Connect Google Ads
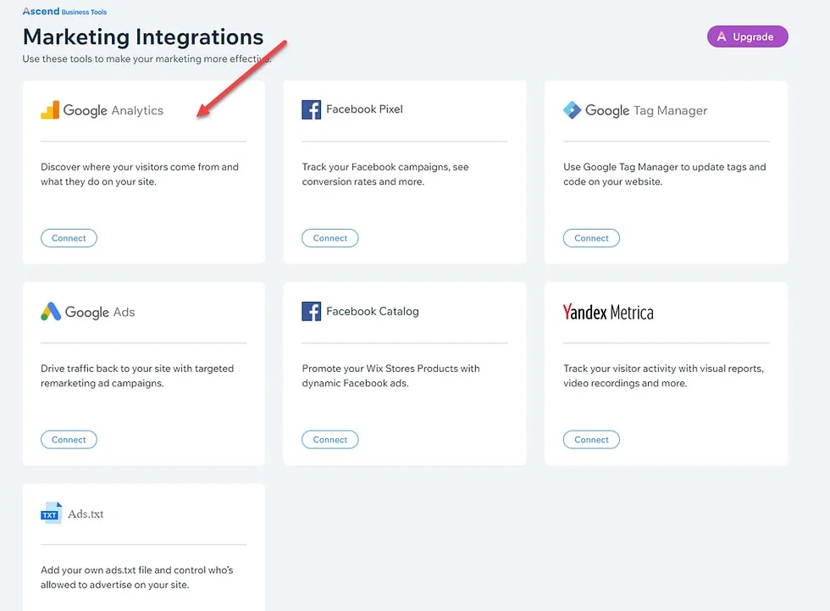 pos(69,440)
